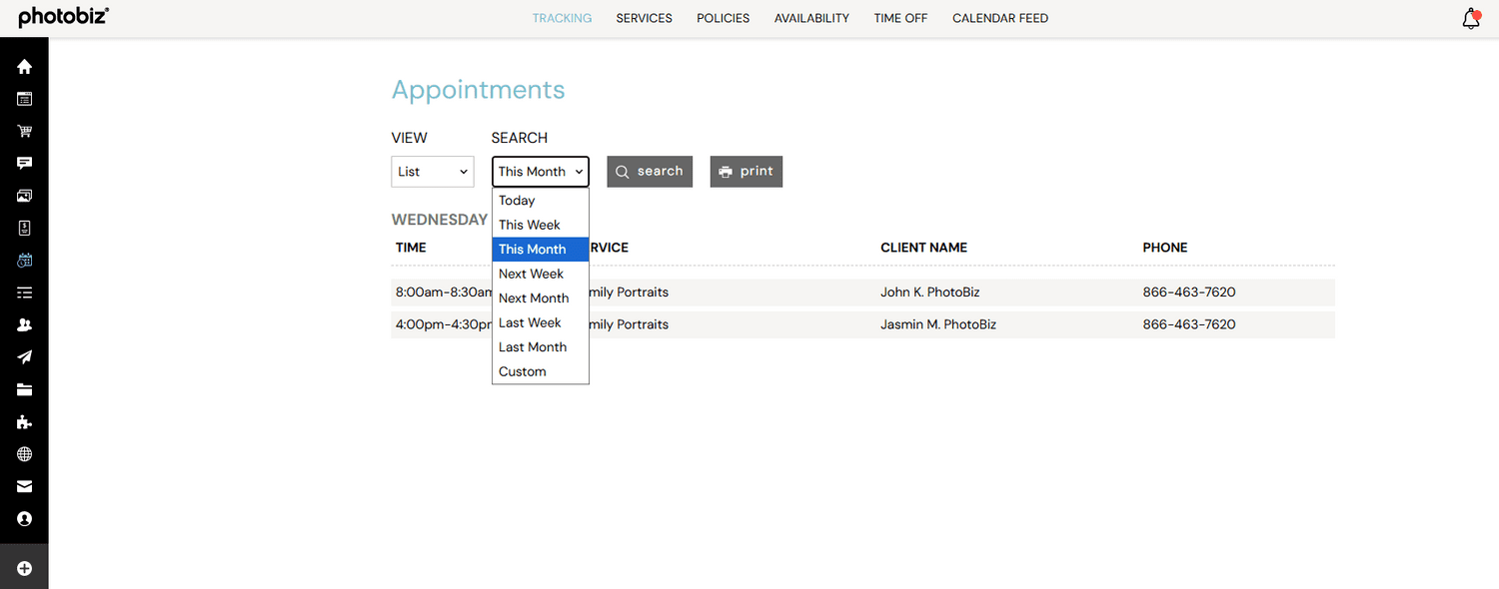Switch to the Policies tab

pyautogui.click(x=723, y=18)
